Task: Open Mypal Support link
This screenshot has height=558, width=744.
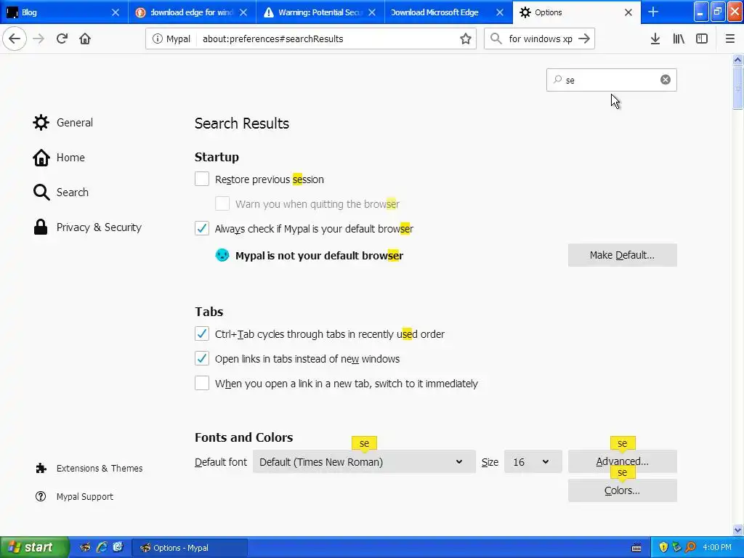Action: (74, 496)
